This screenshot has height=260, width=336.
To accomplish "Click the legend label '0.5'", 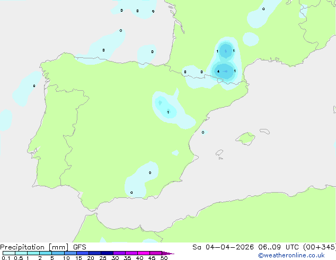I will pos(19,258).
